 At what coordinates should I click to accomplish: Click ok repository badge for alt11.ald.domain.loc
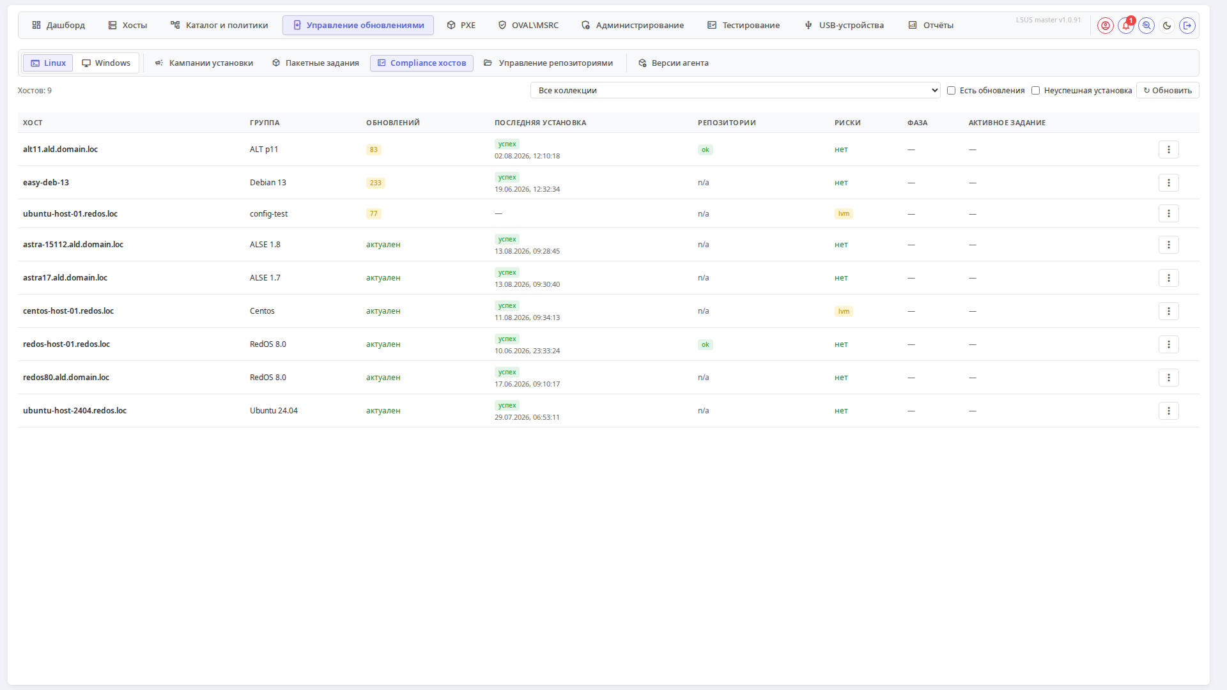[x=706, y=150]
